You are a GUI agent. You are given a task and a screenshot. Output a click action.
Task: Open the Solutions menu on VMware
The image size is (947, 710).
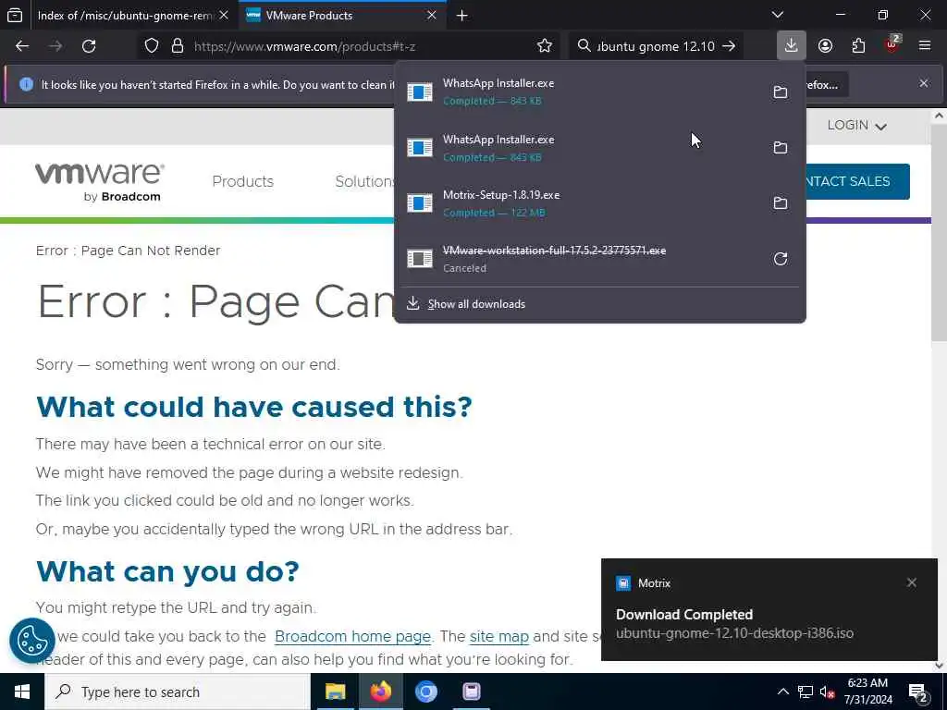[364, 181]
